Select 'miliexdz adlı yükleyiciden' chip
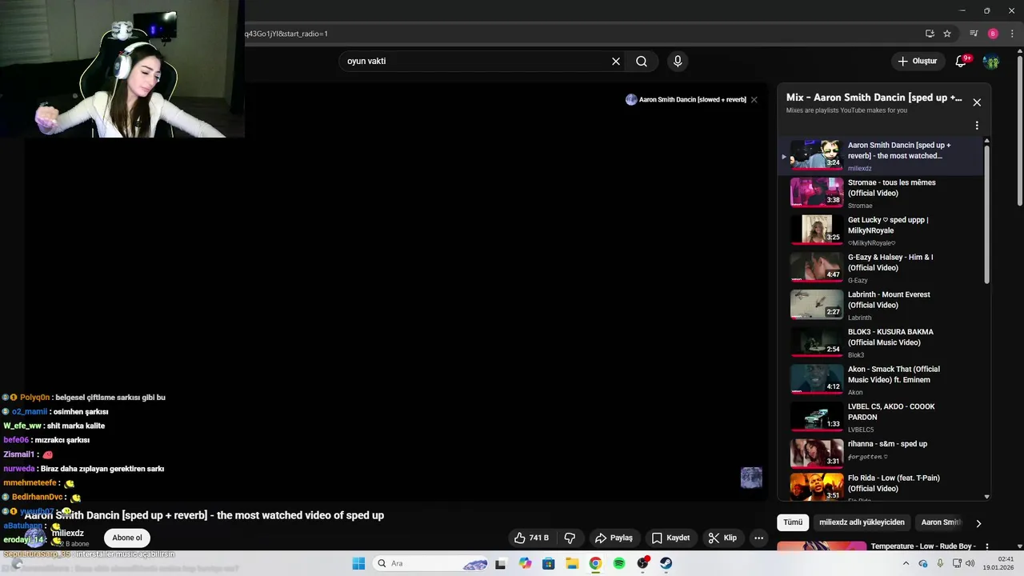Viewport: 1024px width, 576px height. tap(862, 522)
